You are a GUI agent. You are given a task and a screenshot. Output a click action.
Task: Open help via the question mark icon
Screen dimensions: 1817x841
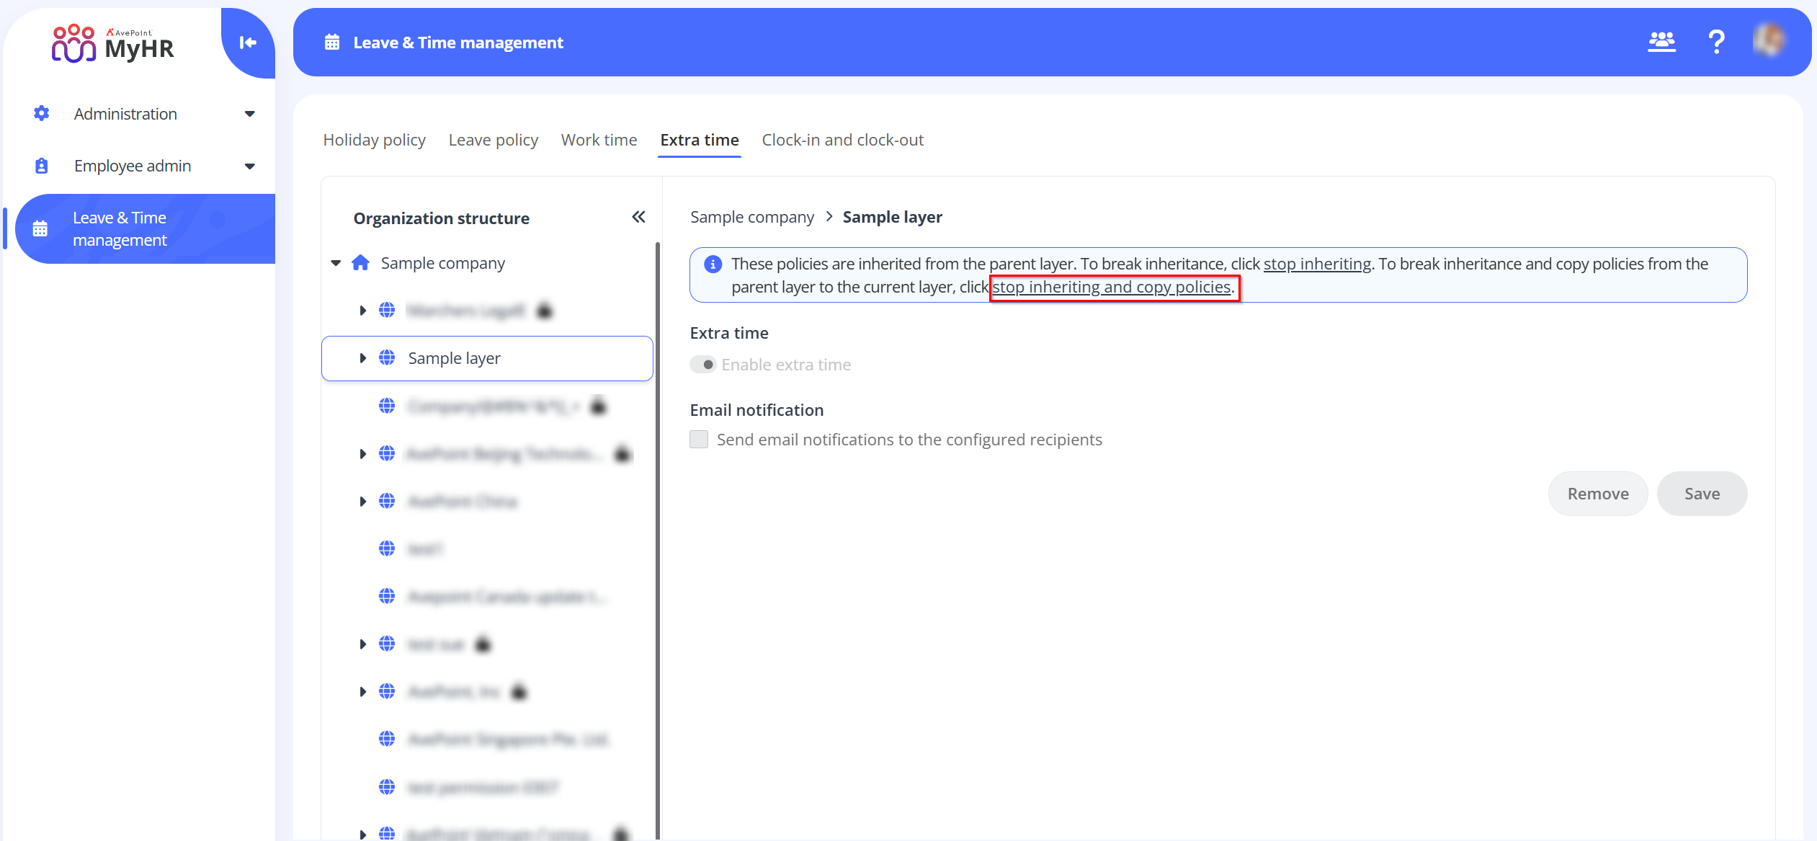[x=1717, y=42]
